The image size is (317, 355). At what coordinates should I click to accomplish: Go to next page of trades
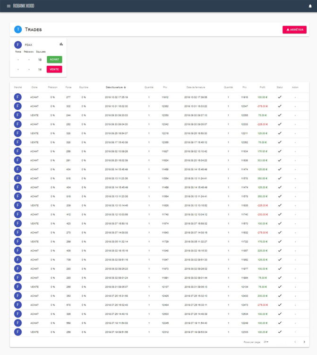tap(304, 342)
